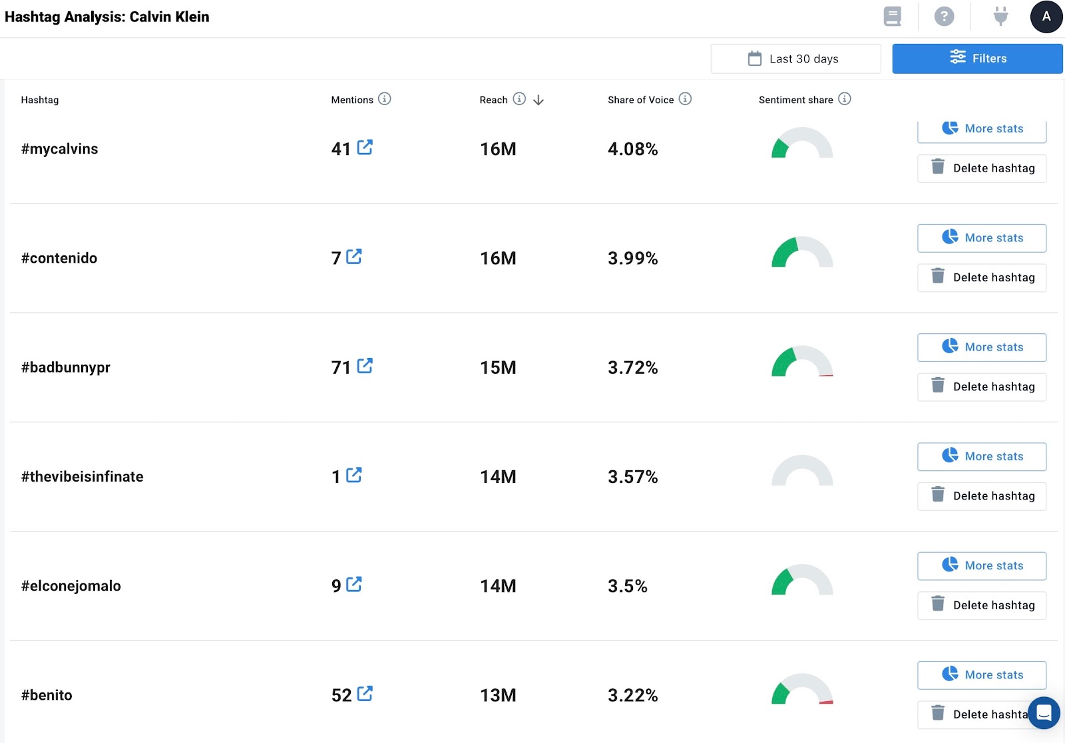
Task: View More stats for #badbunnypr
Action: point(982,347)
